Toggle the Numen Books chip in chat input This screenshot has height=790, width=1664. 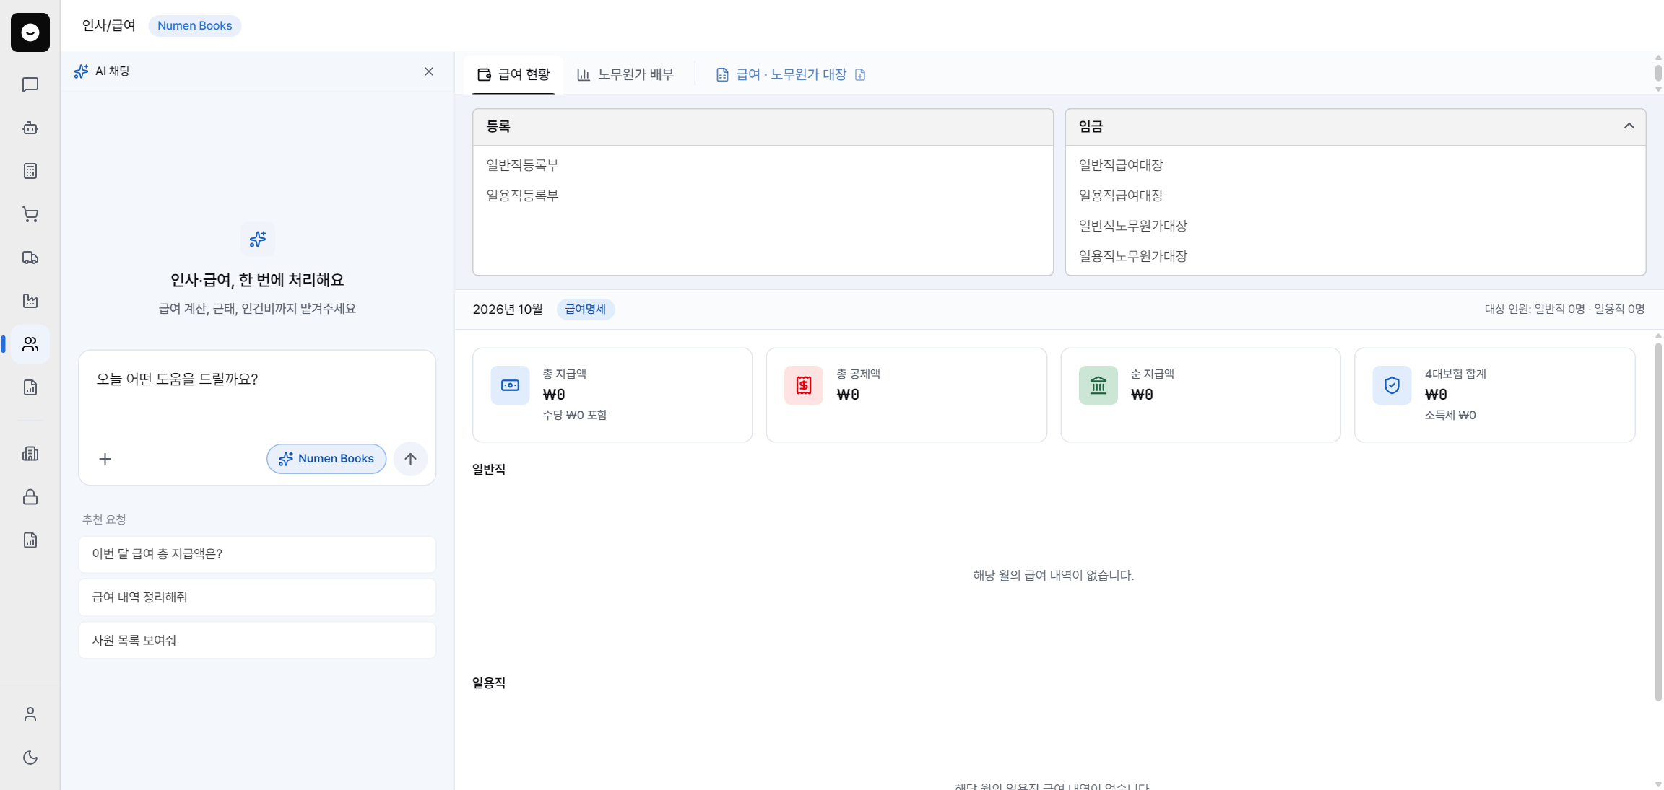(x=326, y=459)
